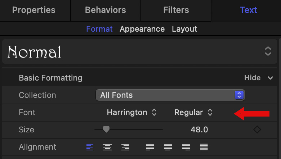Choose full justify alignment icon

pos(204,147)
